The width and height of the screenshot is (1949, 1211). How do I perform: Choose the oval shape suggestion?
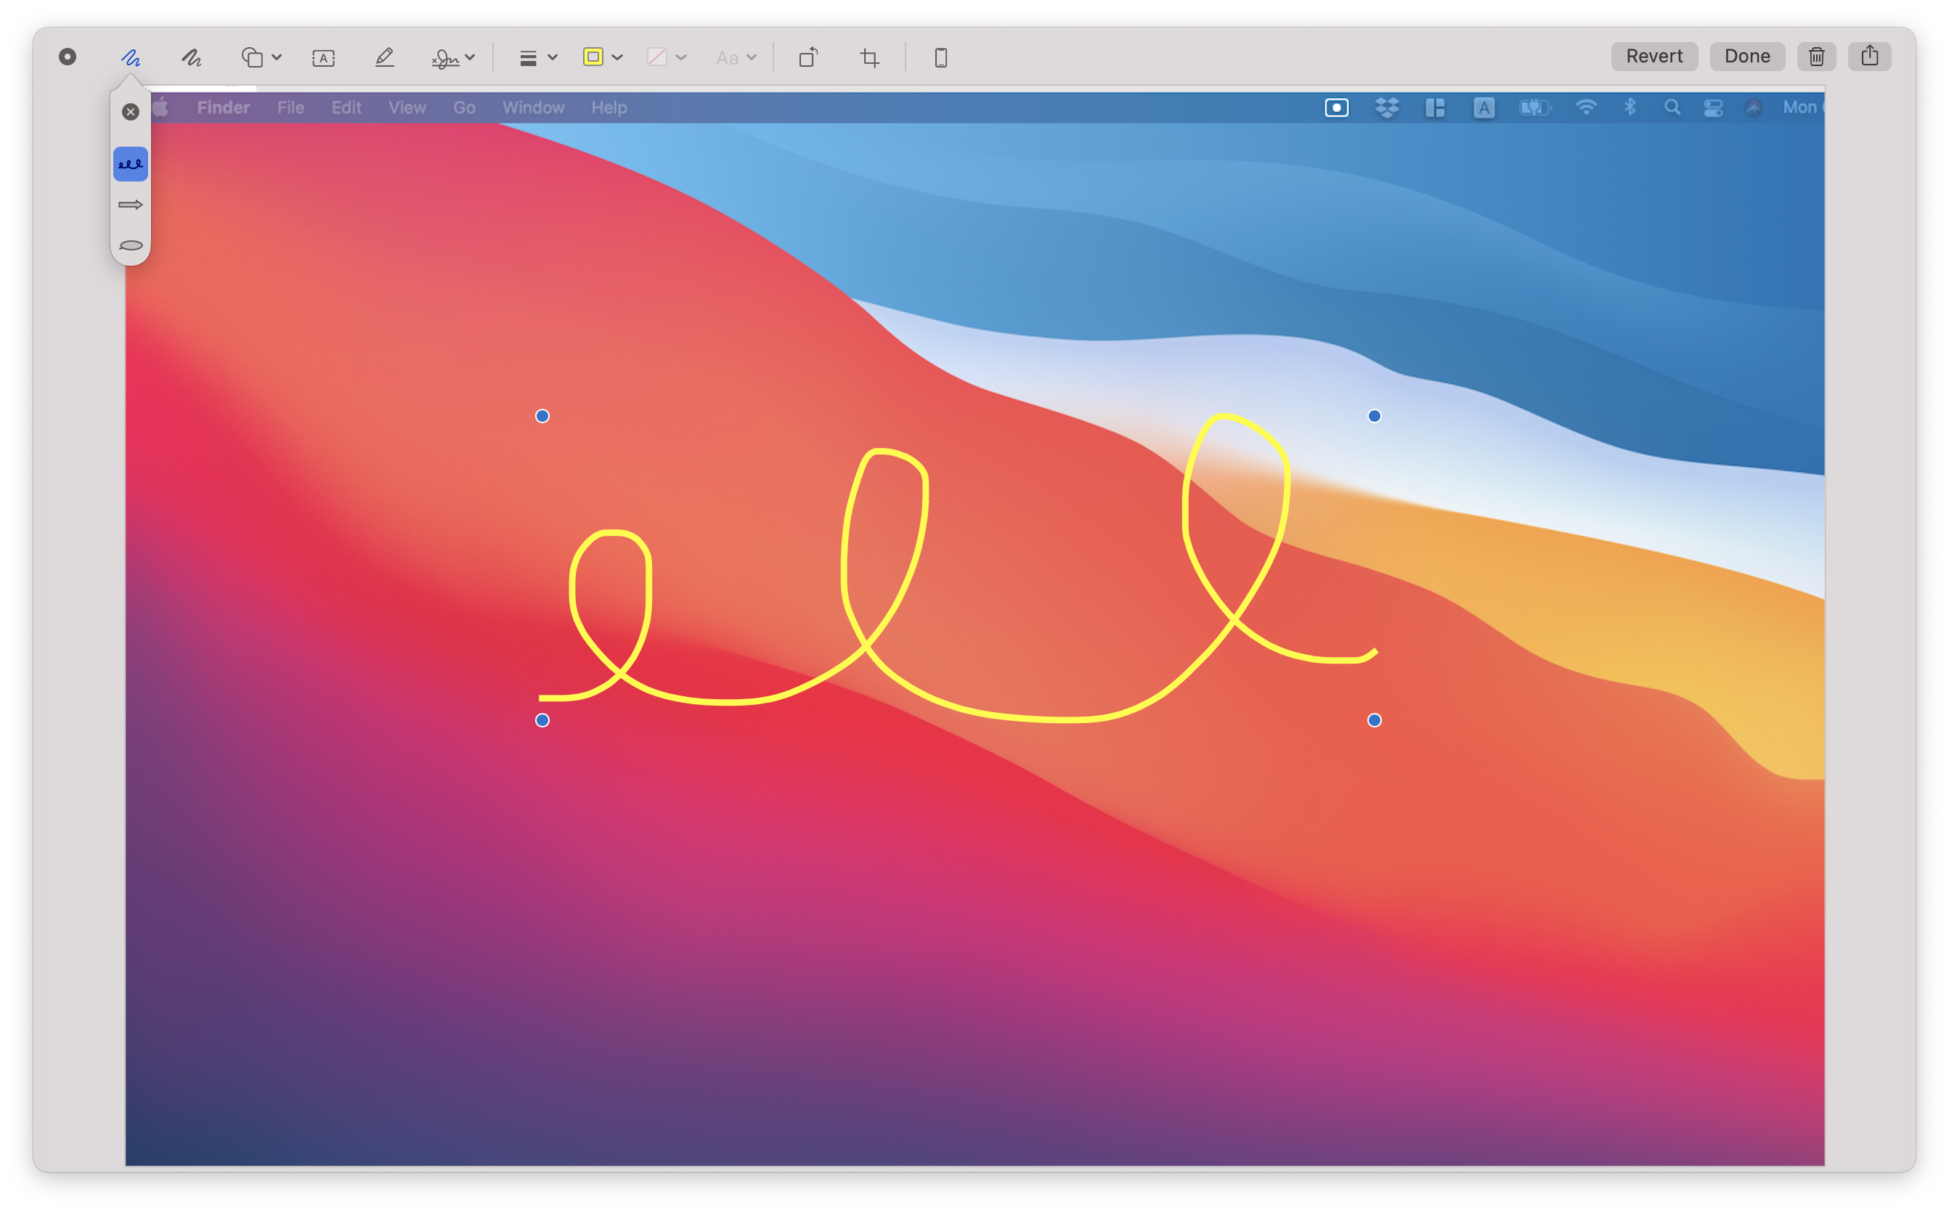(x=131, y=246)
